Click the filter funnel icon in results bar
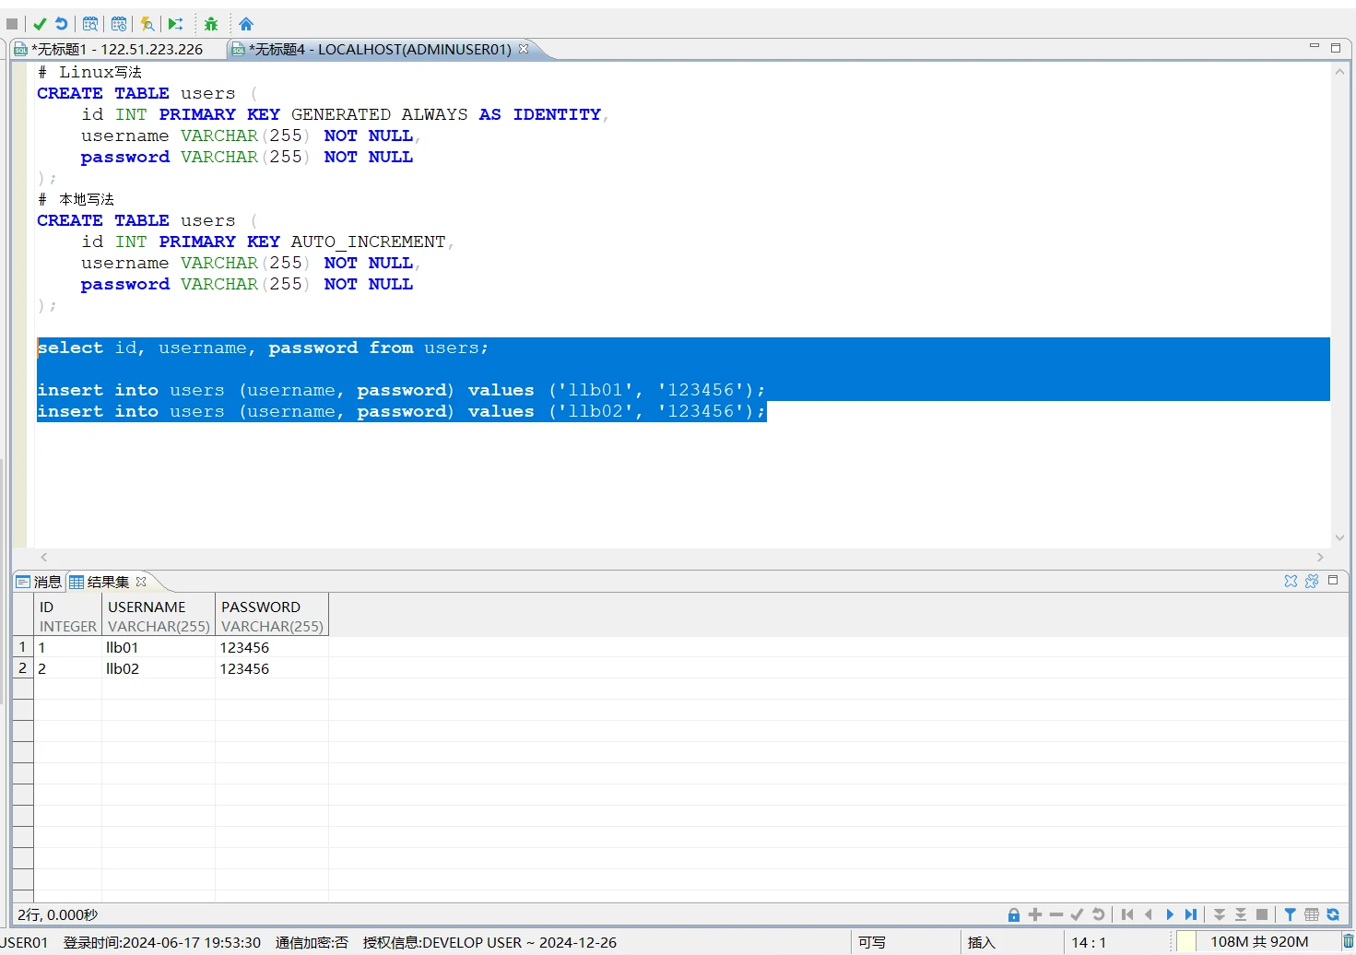The width and height of the screenshot is (1356, 955). (1290, 914)
